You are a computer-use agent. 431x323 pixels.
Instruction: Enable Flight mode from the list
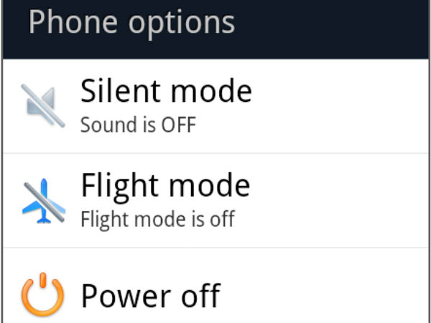pos(215,200)
